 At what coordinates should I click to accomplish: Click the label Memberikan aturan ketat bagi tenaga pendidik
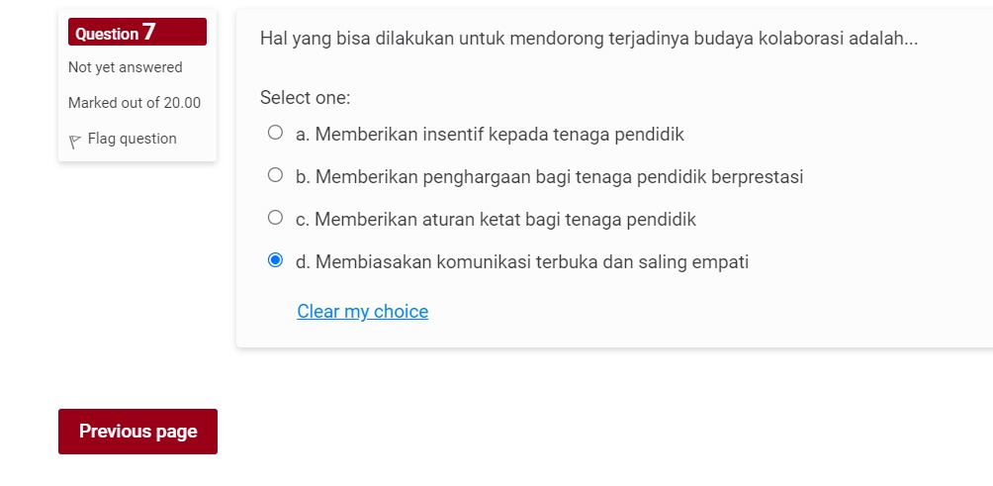tap(504, 219)
